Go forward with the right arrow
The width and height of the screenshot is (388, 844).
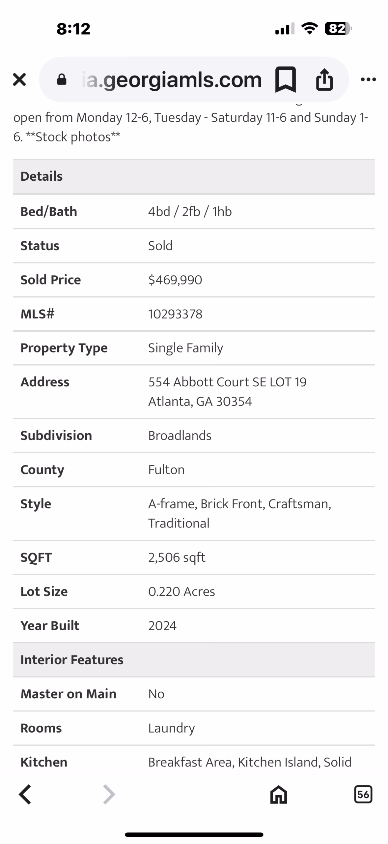tap(109, 795)
